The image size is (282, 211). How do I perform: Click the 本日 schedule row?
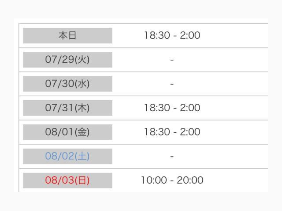click(x=143, y=36)
